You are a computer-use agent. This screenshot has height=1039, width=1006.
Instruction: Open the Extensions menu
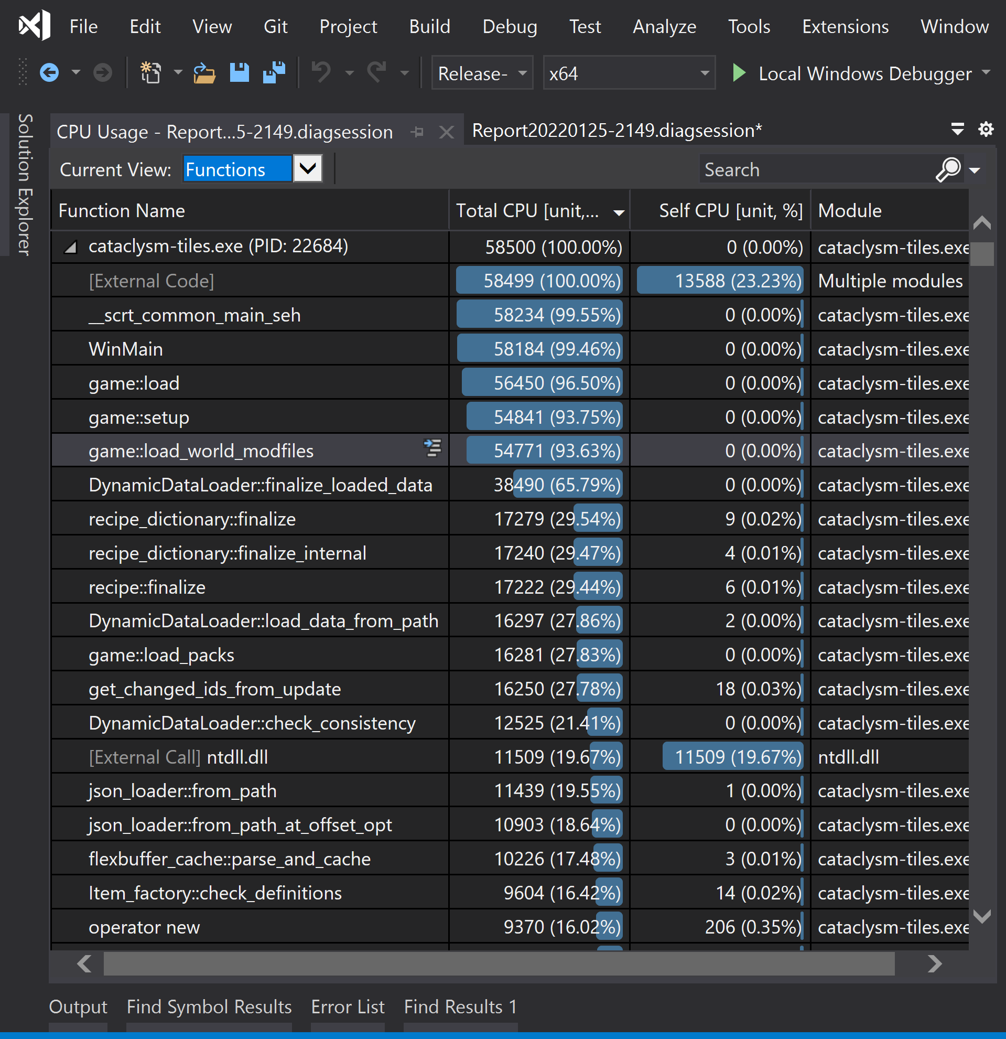845,27
